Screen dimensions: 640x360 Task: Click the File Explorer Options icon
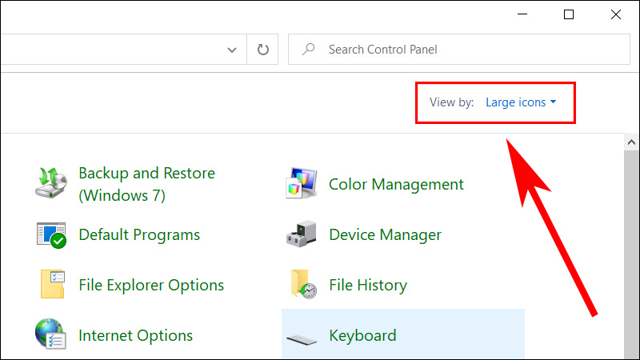pos(54,285)
